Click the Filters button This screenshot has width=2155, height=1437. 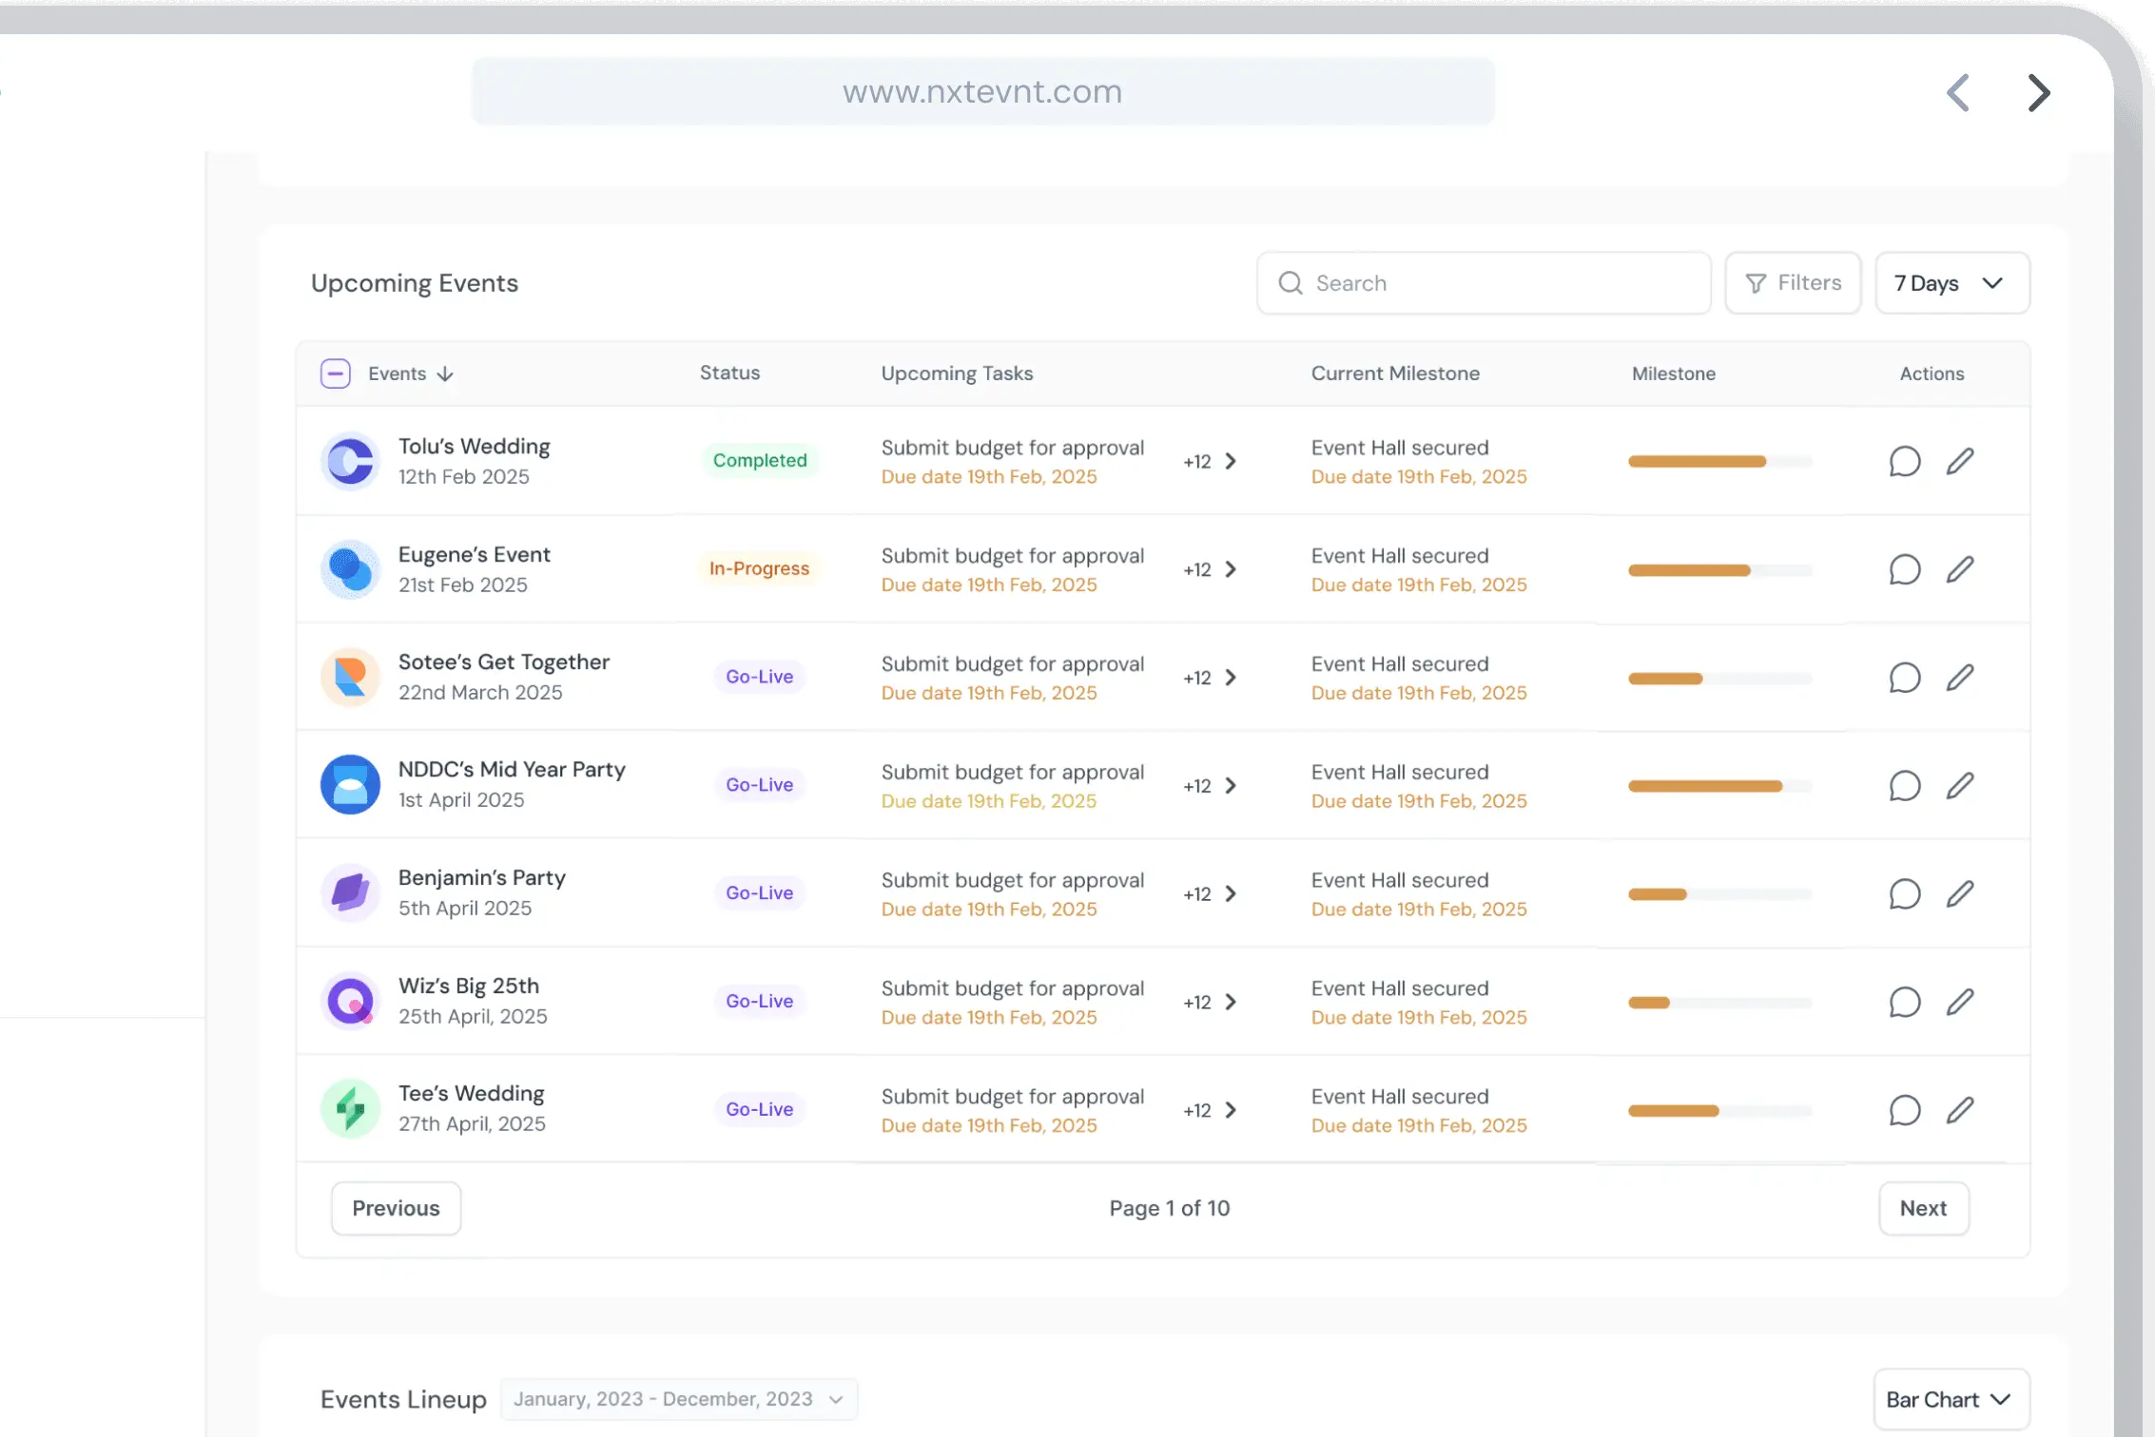pyautogui.click(x=1793, y=283)
